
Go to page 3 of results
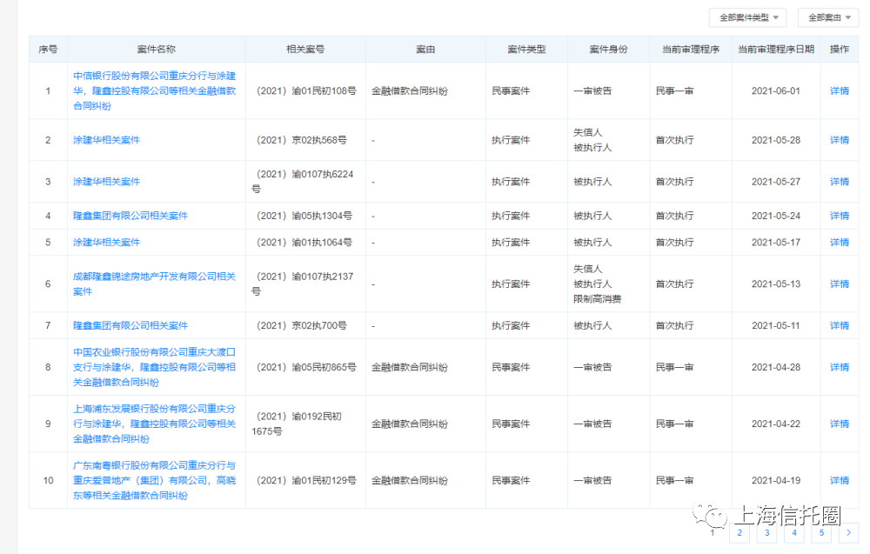(766, 532)
